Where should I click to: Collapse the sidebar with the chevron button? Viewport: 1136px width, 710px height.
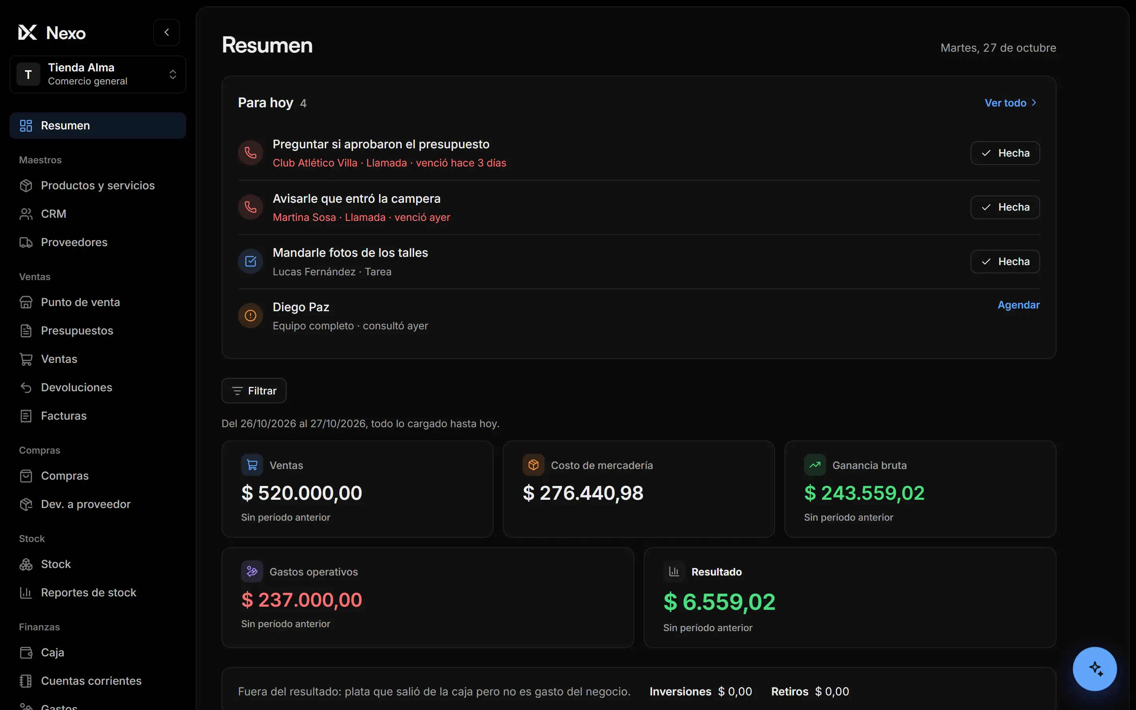click(166, 32)
